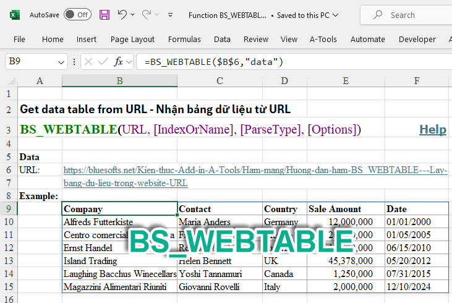Switch to the Home tab

(x=53, y=39)
